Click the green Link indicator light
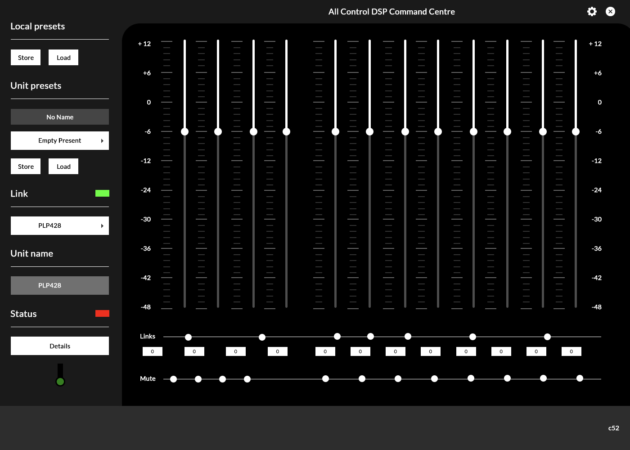Image resolution: width=630 pixels, height=450 pixels. [x=102, y=193]
